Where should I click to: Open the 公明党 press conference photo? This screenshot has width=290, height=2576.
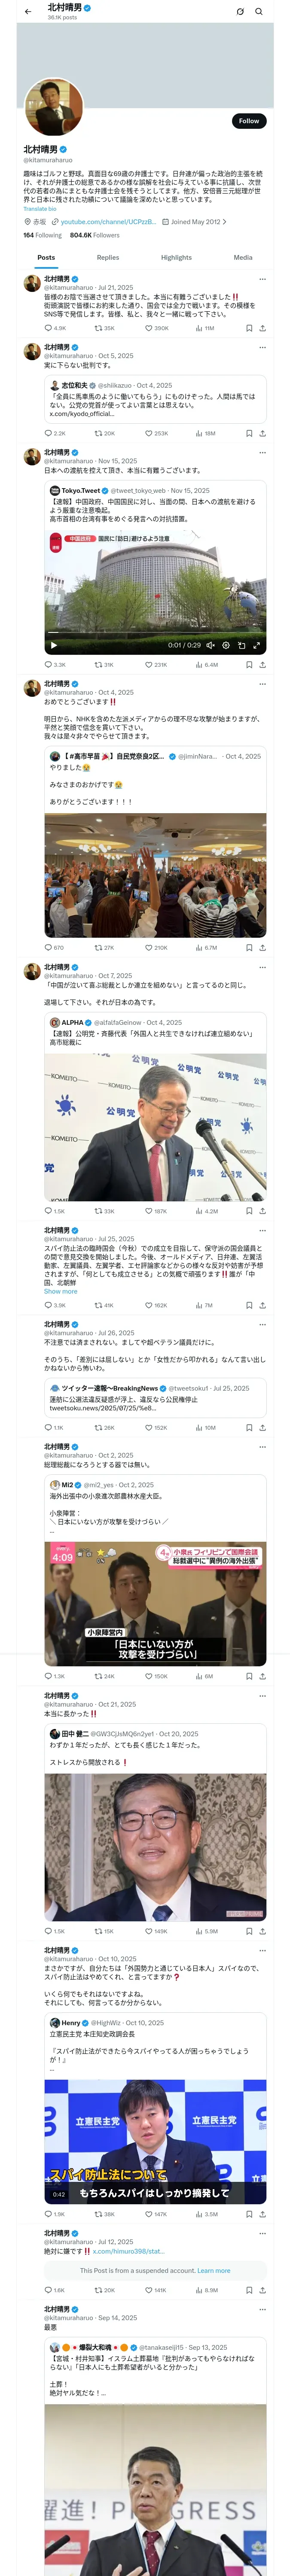(x=155, y=1127)
